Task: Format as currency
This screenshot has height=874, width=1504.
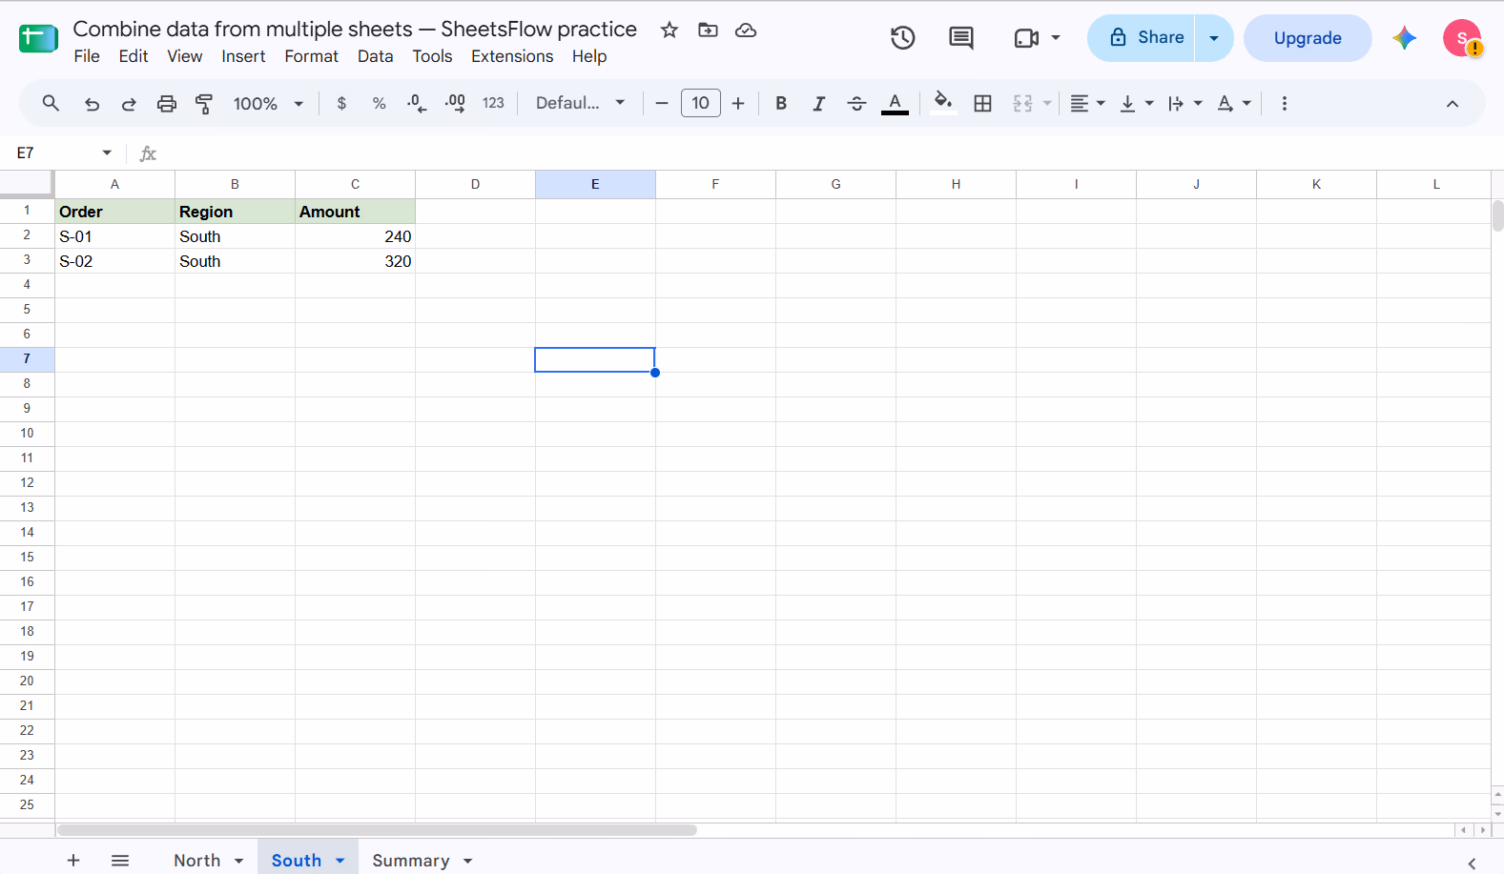Action: 341,103
